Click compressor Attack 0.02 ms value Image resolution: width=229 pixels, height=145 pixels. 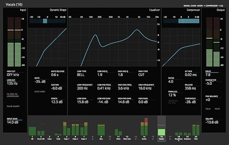tap(191, 75)
